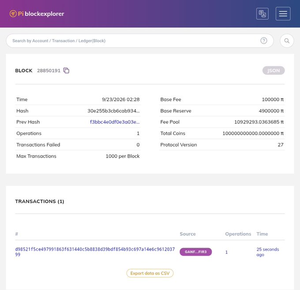
Task: Click the block number 28850191 text
Action: point(49,71)
